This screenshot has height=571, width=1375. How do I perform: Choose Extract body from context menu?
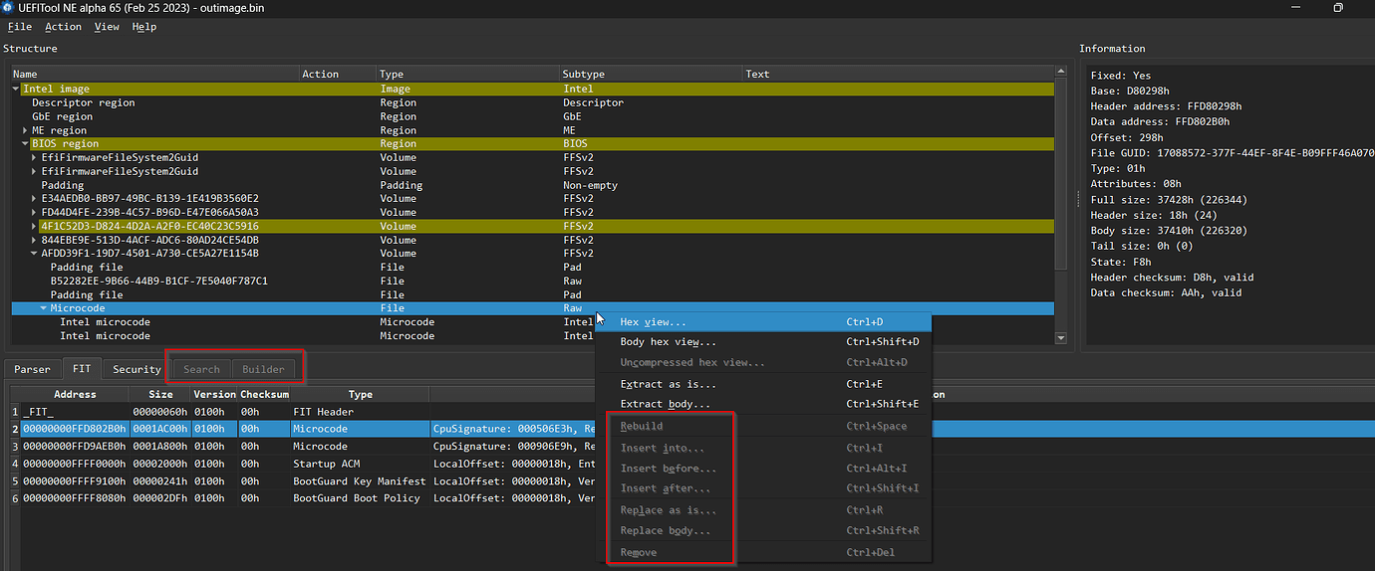click(763, 404)
